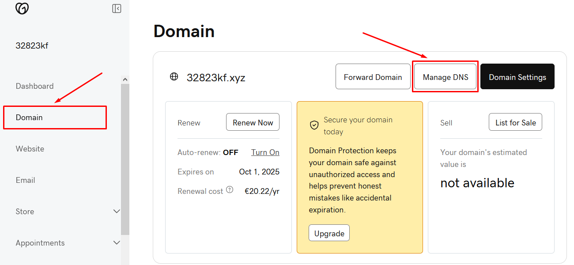Enable auto-renew with Turn On
Screen dimensions: 574x265
265,152
